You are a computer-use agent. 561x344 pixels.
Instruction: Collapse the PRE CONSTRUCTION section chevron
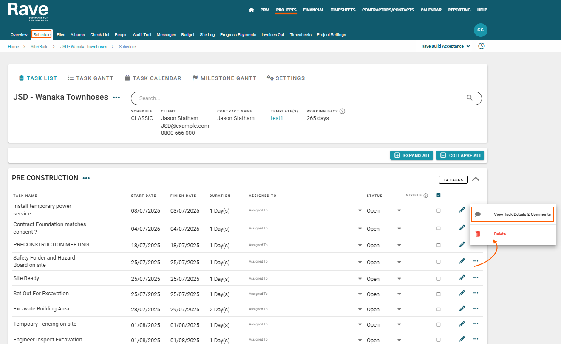476,179
